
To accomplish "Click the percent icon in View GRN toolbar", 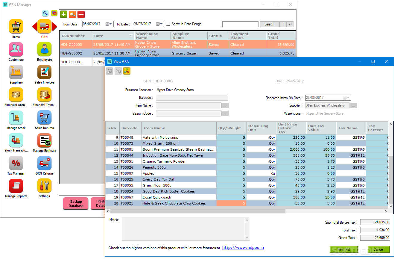I will click(118, 71).
